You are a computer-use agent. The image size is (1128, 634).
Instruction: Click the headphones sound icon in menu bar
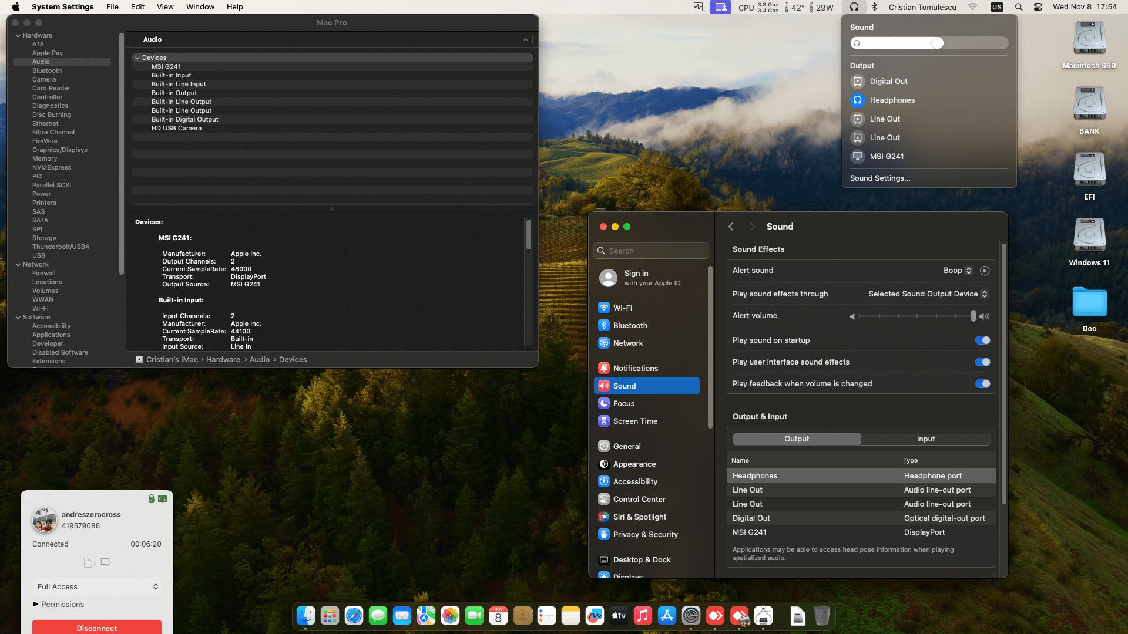pyautogui.click(x=854, y=7)
